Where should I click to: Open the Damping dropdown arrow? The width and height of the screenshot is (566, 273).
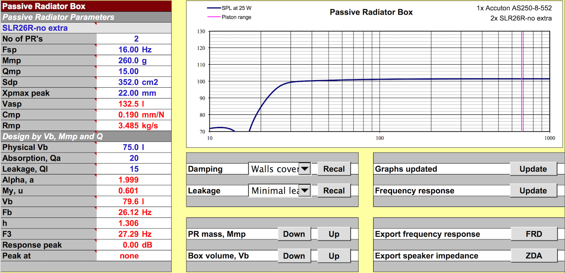coord(305,169)
